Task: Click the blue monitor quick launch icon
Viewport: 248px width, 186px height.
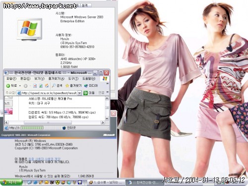Action: coord(80,183)
